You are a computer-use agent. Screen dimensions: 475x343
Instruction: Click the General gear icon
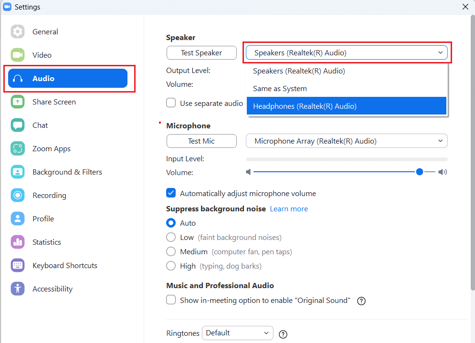tap(18, 31)
